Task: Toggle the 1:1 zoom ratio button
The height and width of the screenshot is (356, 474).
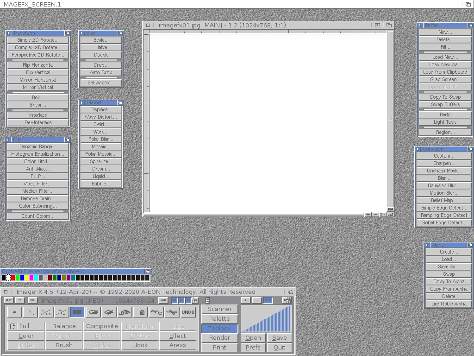Action: (268, 300)
